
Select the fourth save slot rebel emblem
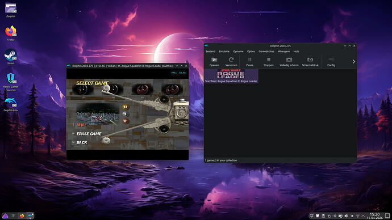coord(172,90)
